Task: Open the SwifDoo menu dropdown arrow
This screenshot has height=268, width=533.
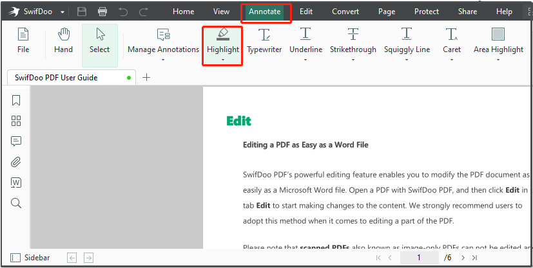Action: [63, 13]
